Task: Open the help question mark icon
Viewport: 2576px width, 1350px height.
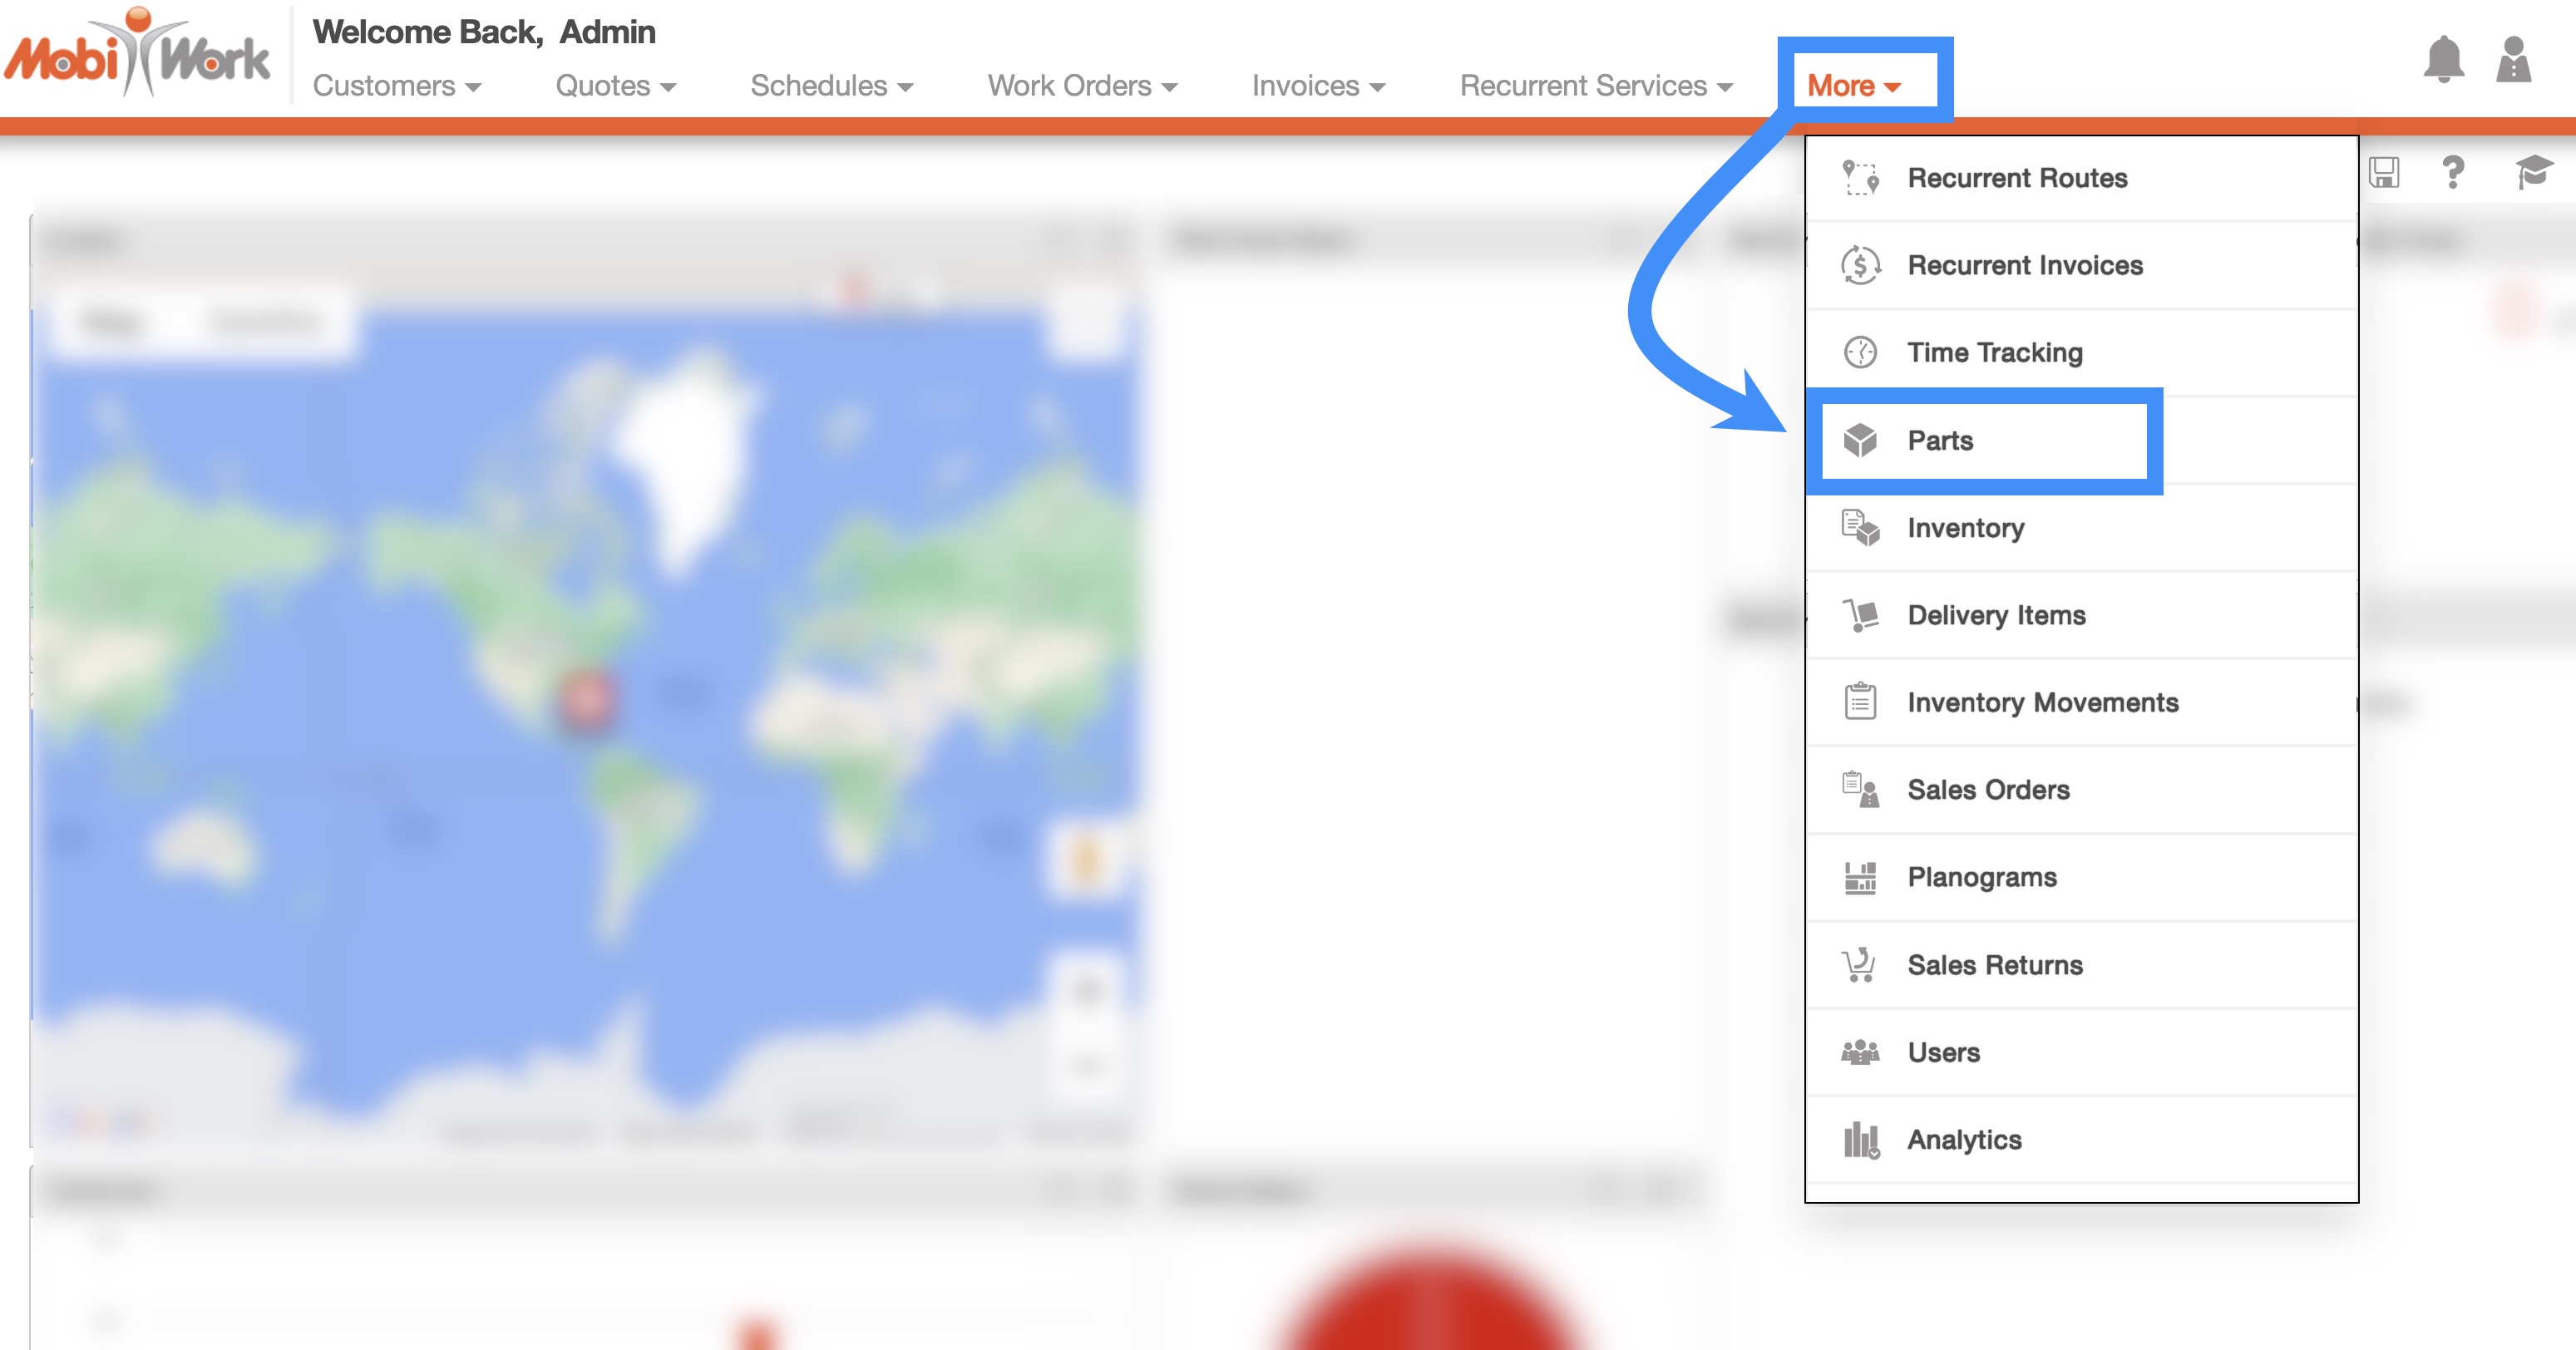Action: click(x=2452, y=172)
